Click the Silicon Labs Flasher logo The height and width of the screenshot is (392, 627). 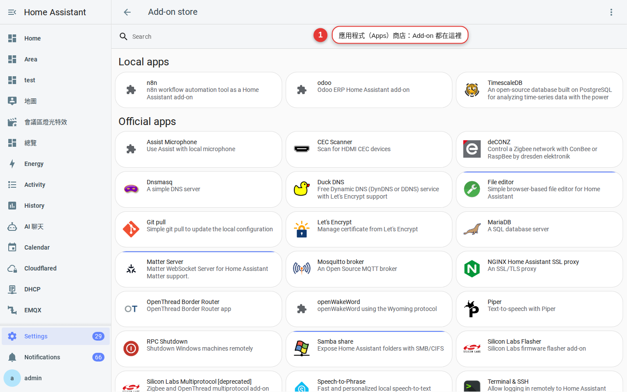(x=472, y=348)
